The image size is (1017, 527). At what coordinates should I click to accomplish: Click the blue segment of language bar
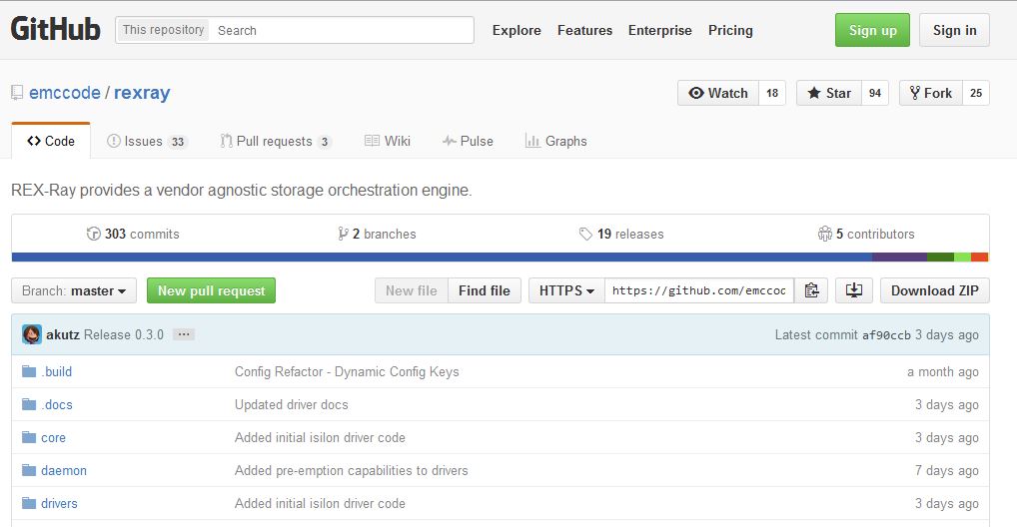[442, 258]
